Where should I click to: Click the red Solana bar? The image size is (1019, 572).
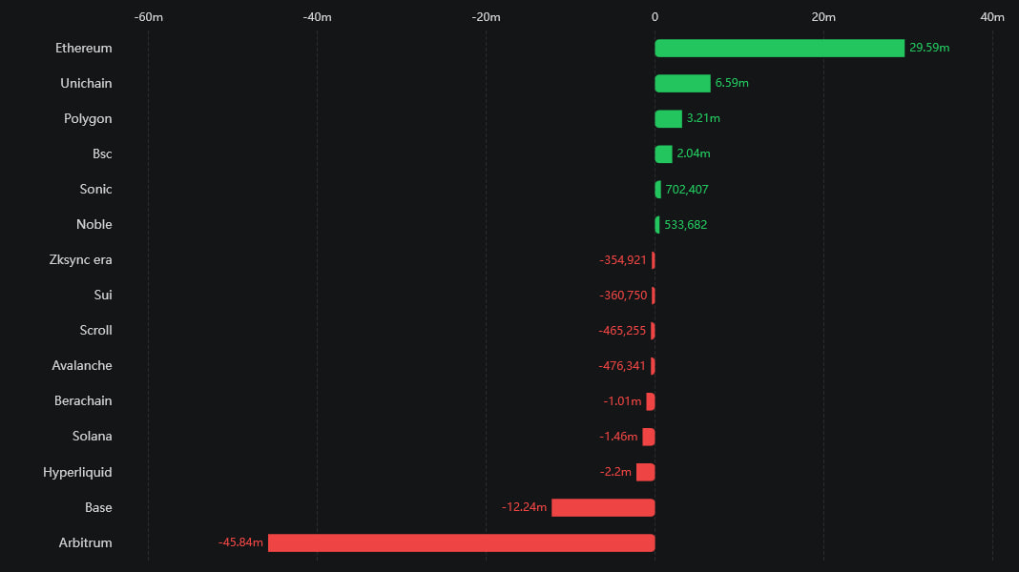point(649,437)
